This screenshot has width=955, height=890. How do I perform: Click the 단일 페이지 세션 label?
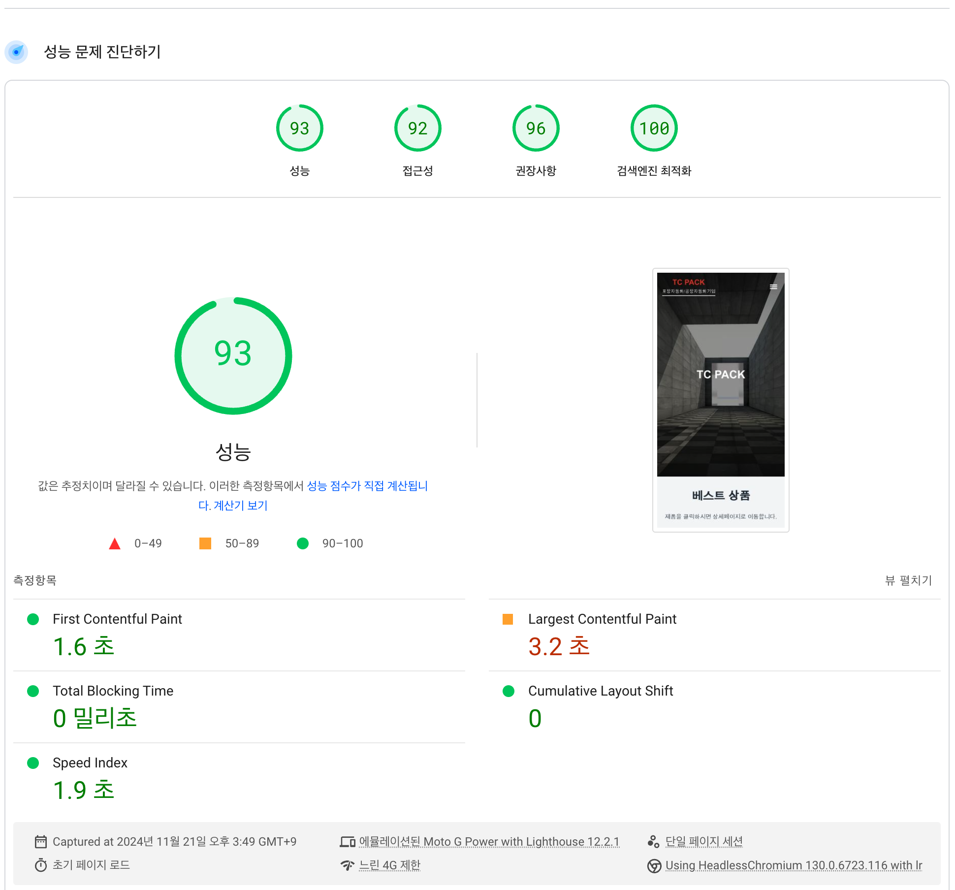(x=704, y=842)
